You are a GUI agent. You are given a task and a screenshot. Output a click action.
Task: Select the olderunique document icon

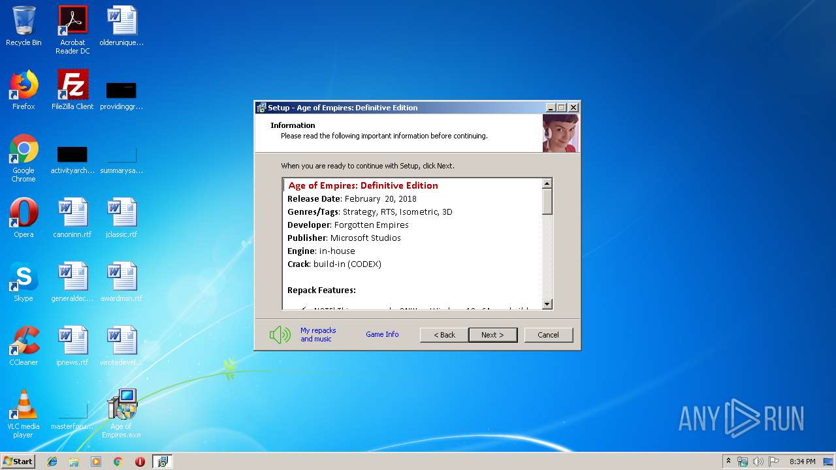point(121,26)
